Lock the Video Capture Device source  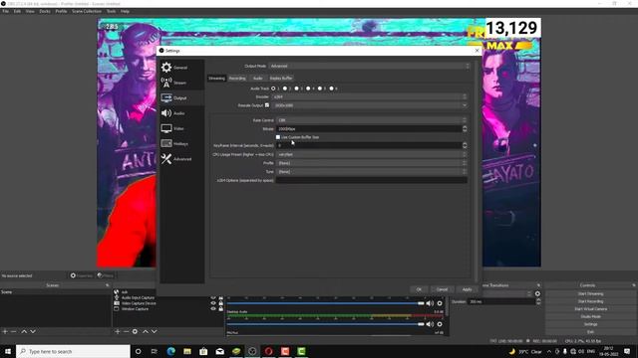[221, 303]
